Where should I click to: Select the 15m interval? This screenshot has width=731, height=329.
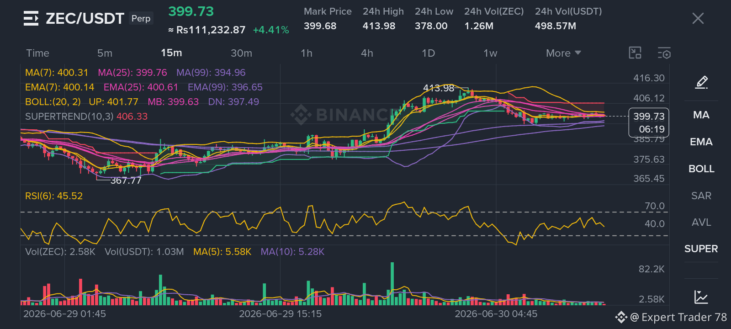pos(171,53)
